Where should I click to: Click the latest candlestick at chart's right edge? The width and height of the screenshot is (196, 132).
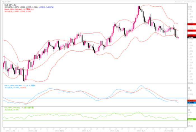tap(178, 38)
